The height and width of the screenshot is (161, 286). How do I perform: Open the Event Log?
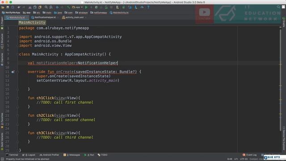point(249,155)
